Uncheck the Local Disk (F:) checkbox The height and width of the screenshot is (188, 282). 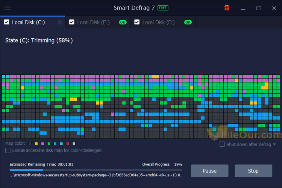[x=137, y=22]
